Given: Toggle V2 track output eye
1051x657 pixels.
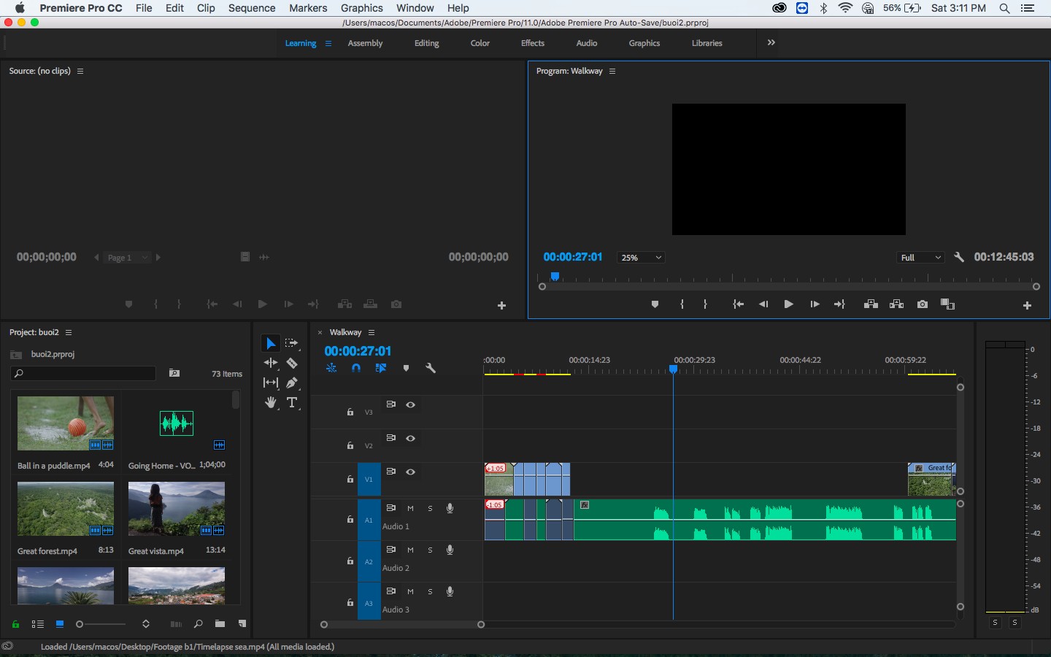Looking at the screenshot, I should point(411,438).
